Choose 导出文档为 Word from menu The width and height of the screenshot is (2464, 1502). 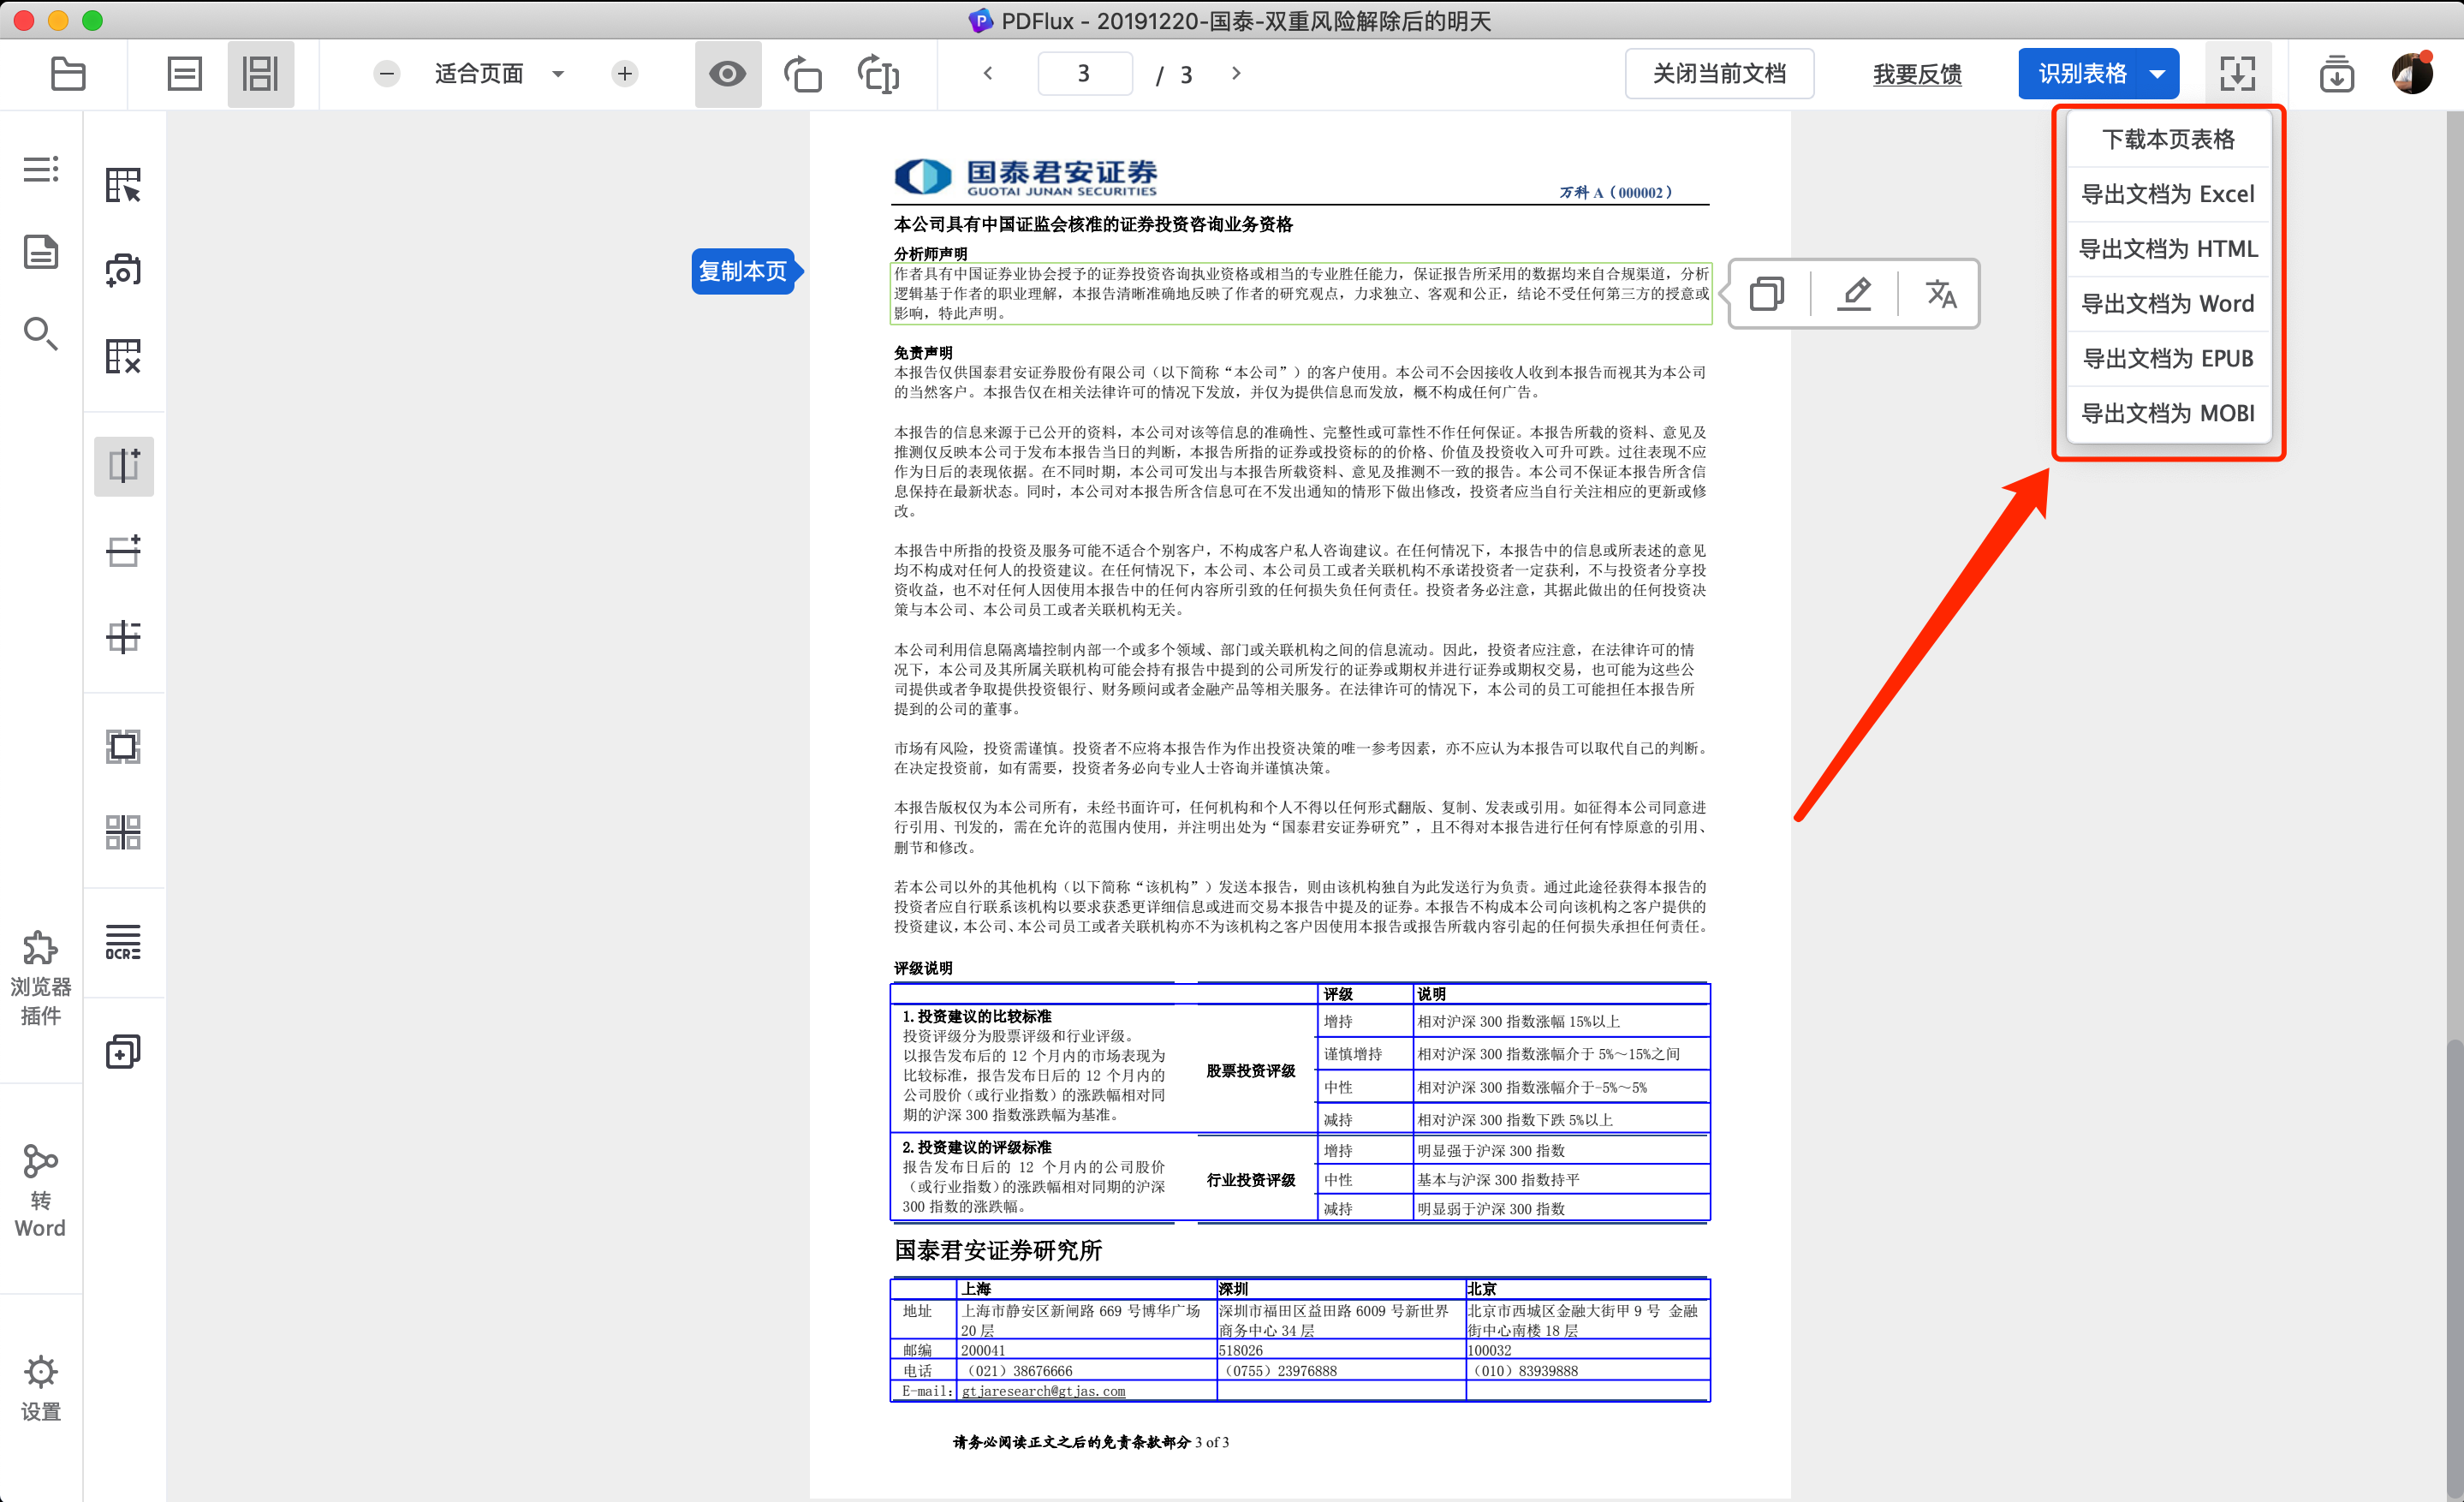(x=2167, y=303)
